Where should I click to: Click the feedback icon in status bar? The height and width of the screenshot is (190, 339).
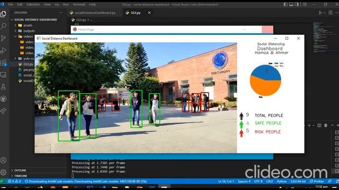[330, 182]
